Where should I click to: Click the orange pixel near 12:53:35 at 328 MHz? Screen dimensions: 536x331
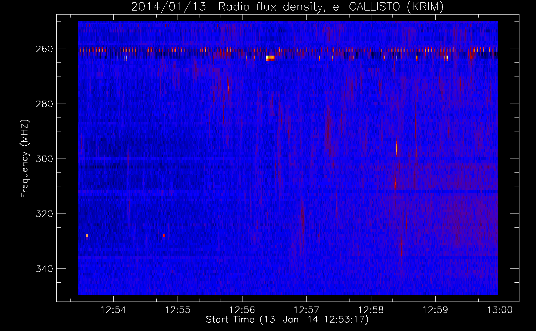(87, 236)
